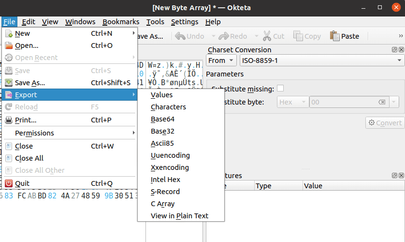This screenshot has width=405, height=242.
Task: Click the Save As icon in File menu
Action: click(9, 83)
